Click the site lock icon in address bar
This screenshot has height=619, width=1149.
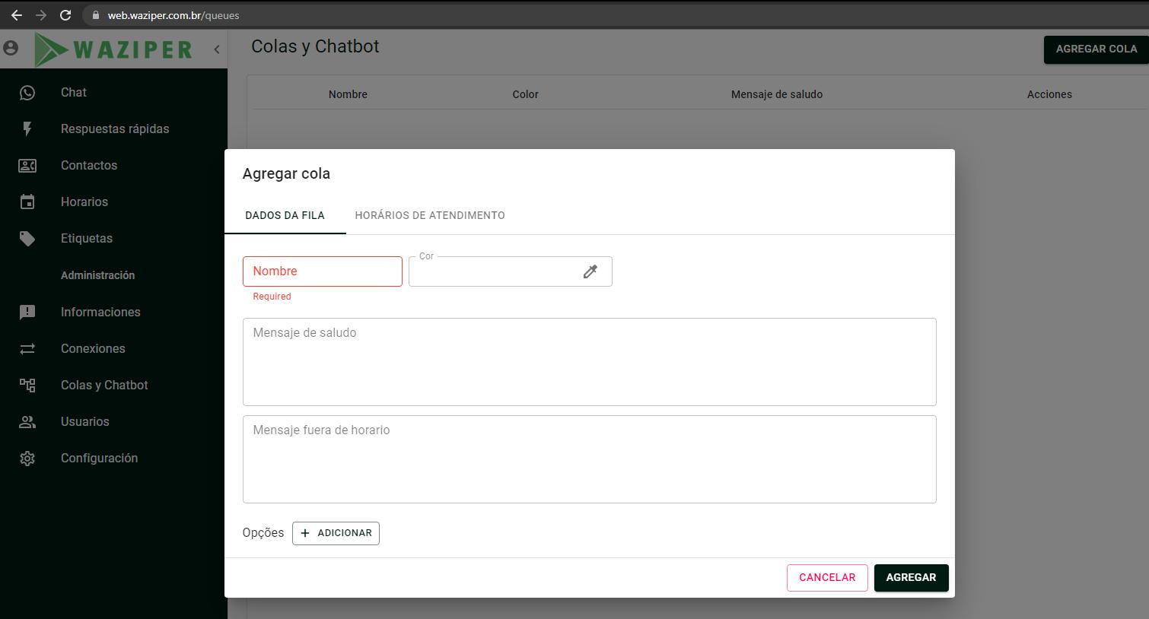pos(96,15)
